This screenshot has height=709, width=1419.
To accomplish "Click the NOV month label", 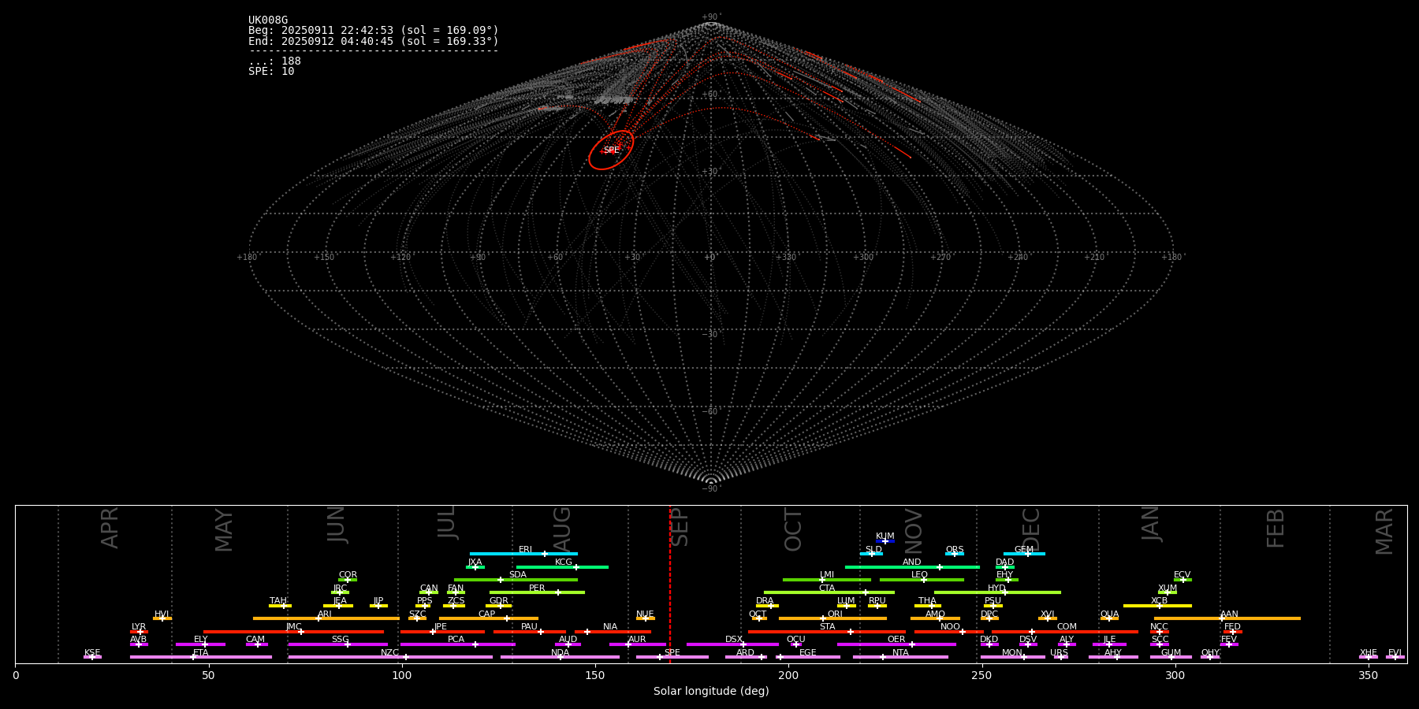I will 913,531.
